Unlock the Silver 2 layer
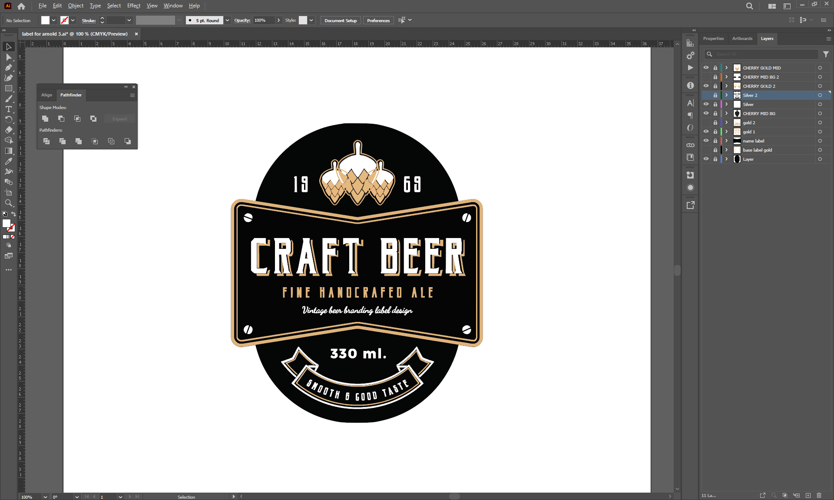 tap(715, 95)
